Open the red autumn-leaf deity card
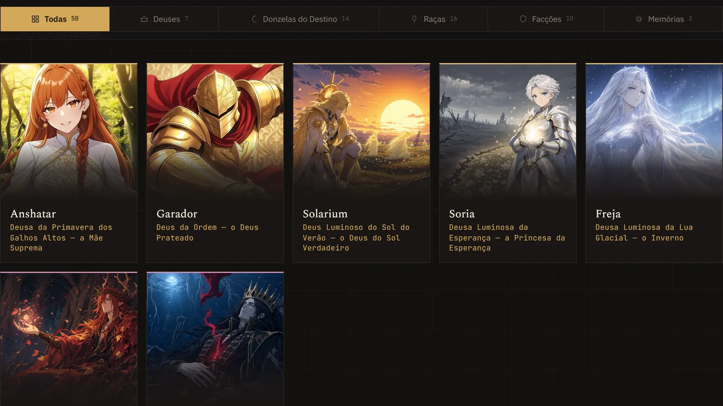The height and width of the screenshot is (406, 723). click(69, 339)
